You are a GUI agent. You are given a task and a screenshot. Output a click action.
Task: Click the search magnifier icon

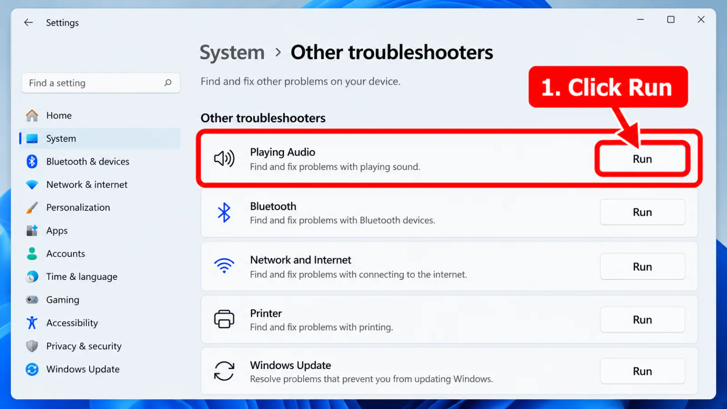click(168, 83)
